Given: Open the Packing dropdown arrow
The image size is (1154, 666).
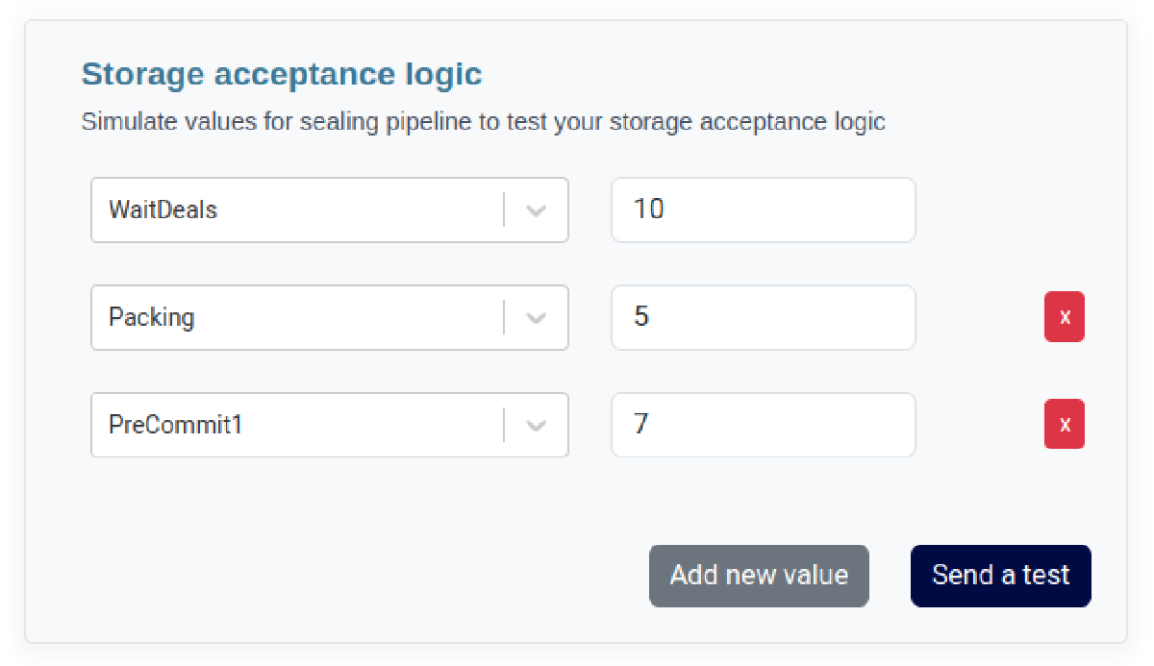Looking at the screenshot, I should click(x=537, y=317).
